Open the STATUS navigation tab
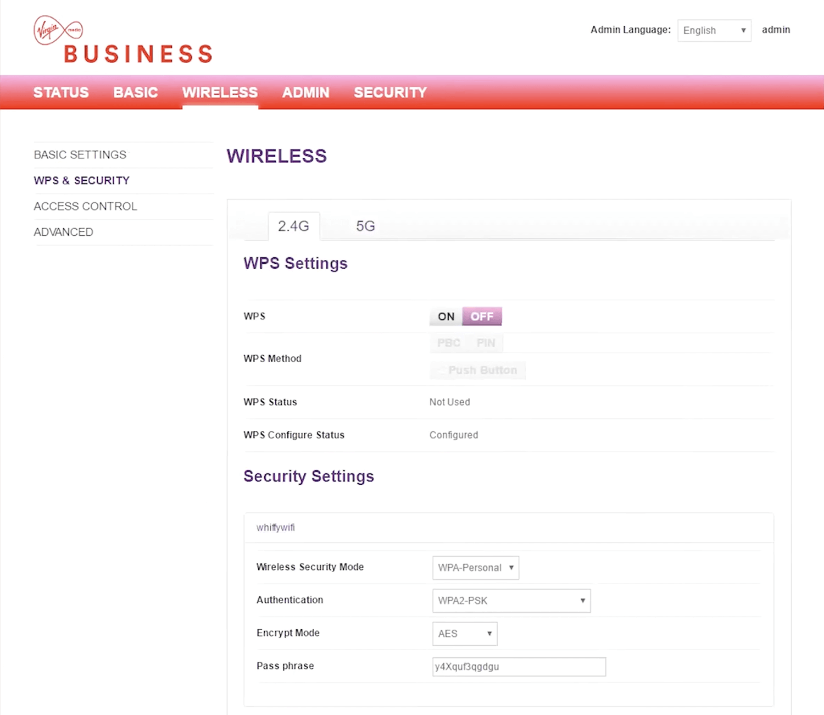Image resolution: width=824 pixels, height=715 pixels. 61,92
